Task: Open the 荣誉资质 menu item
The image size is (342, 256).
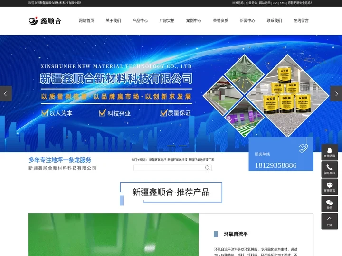Action: coord(220,21)
